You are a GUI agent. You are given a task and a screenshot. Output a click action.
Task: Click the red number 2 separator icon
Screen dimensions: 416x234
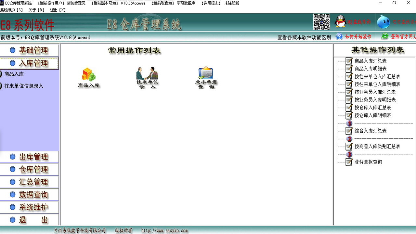coord(349,139)
